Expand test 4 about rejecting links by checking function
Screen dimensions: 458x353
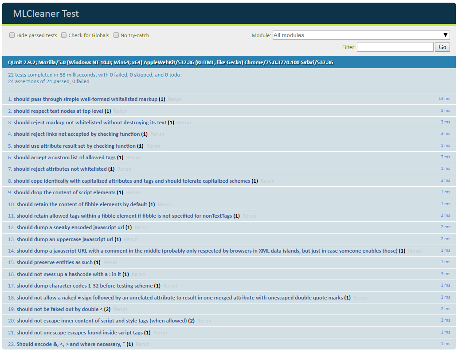pyautogui.click(x=77, y=134)
